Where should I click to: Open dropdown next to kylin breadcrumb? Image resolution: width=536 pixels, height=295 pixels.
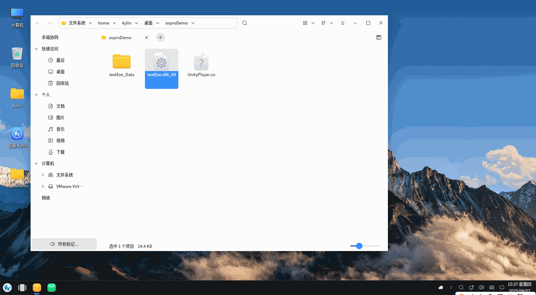[137, 23]
